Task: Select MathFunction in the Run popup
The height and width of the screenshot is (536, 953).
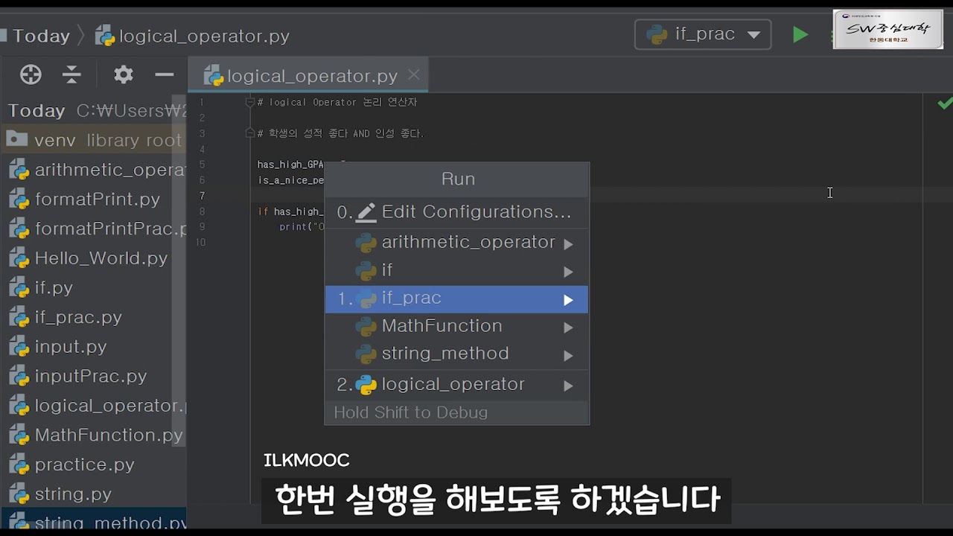Action: coord(456,326)
